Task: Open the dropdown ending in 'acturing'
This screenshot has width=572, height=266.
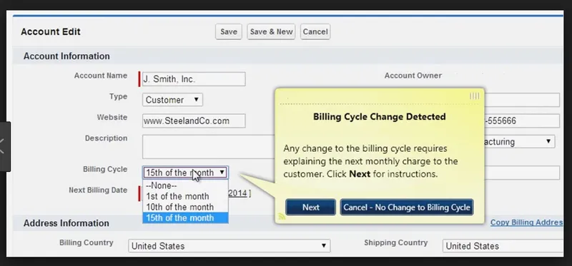Action: 520,141
